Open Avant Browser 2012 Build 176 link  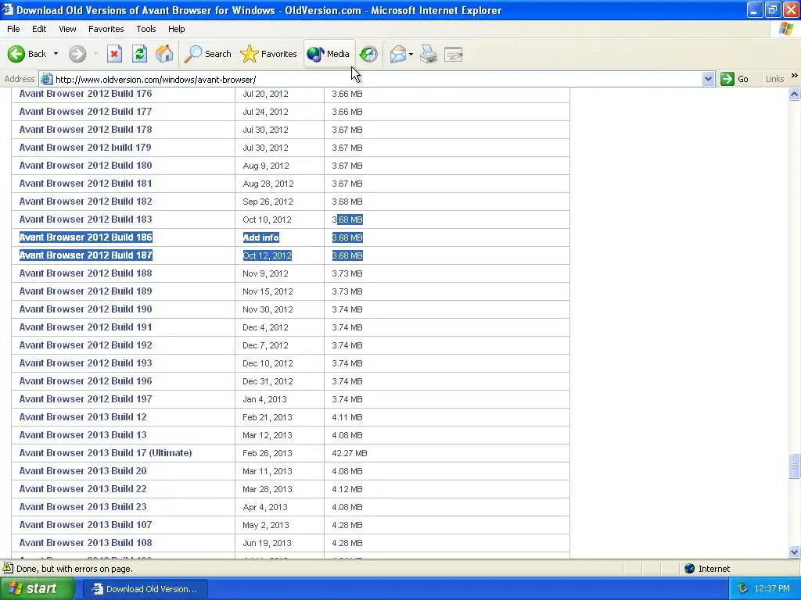click(85, 94)
